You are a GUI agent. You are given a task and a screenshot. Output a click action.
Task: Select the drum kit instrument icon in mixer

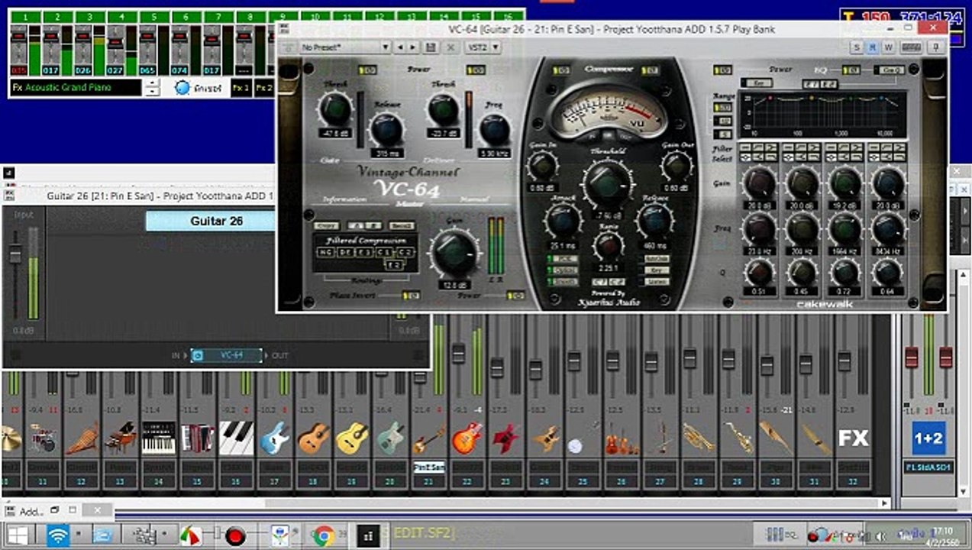click(x=44, y=438)
